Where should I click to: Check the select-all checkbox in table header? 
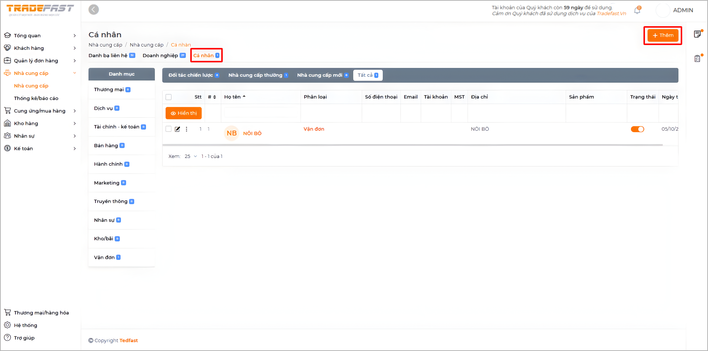[x=169, y=97]
